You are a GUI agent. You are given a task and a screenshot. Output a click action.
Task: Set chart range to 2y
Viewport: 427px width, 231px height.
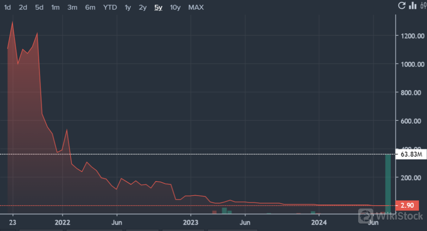coord(143,7)
